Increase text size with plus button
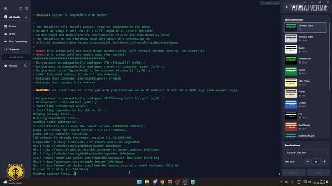Viewport: 332px width, 186px height. click(x=324, y=162)
